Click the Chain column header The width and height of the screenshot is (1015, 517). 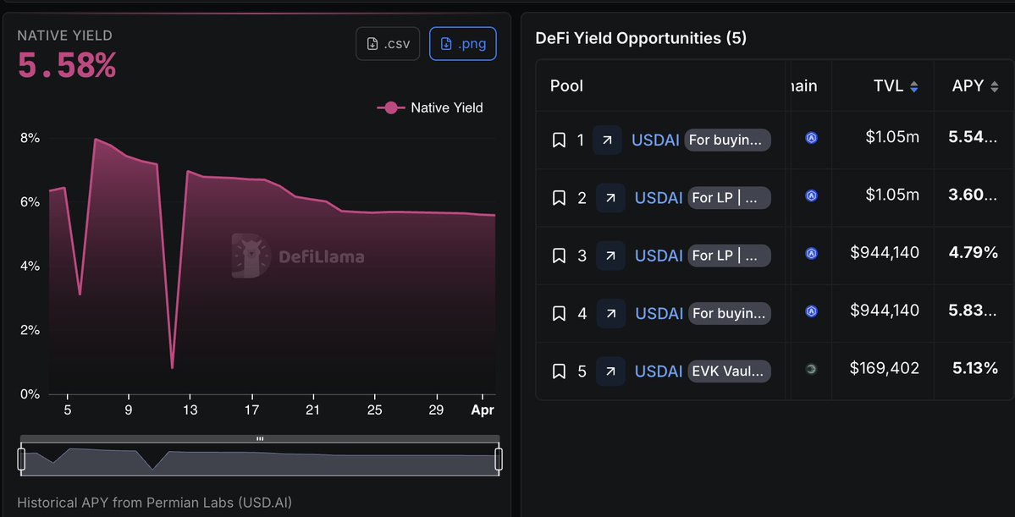pos(804,86)
